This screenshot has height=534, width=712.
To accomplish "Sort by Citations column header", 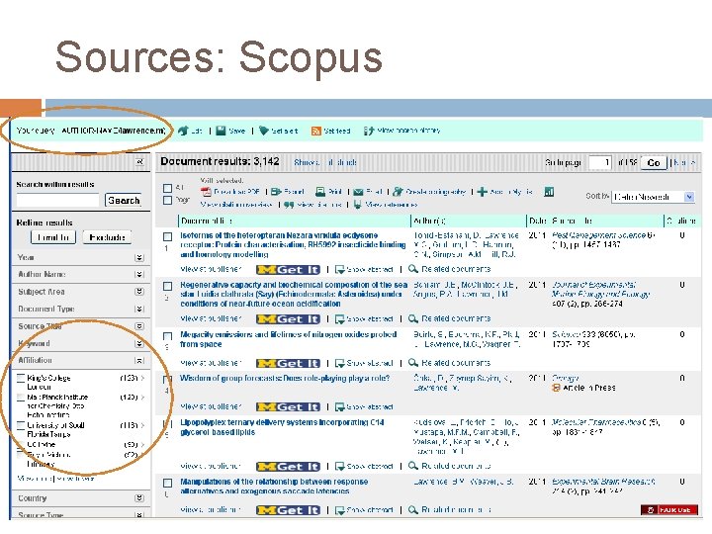I will point(681,222).
